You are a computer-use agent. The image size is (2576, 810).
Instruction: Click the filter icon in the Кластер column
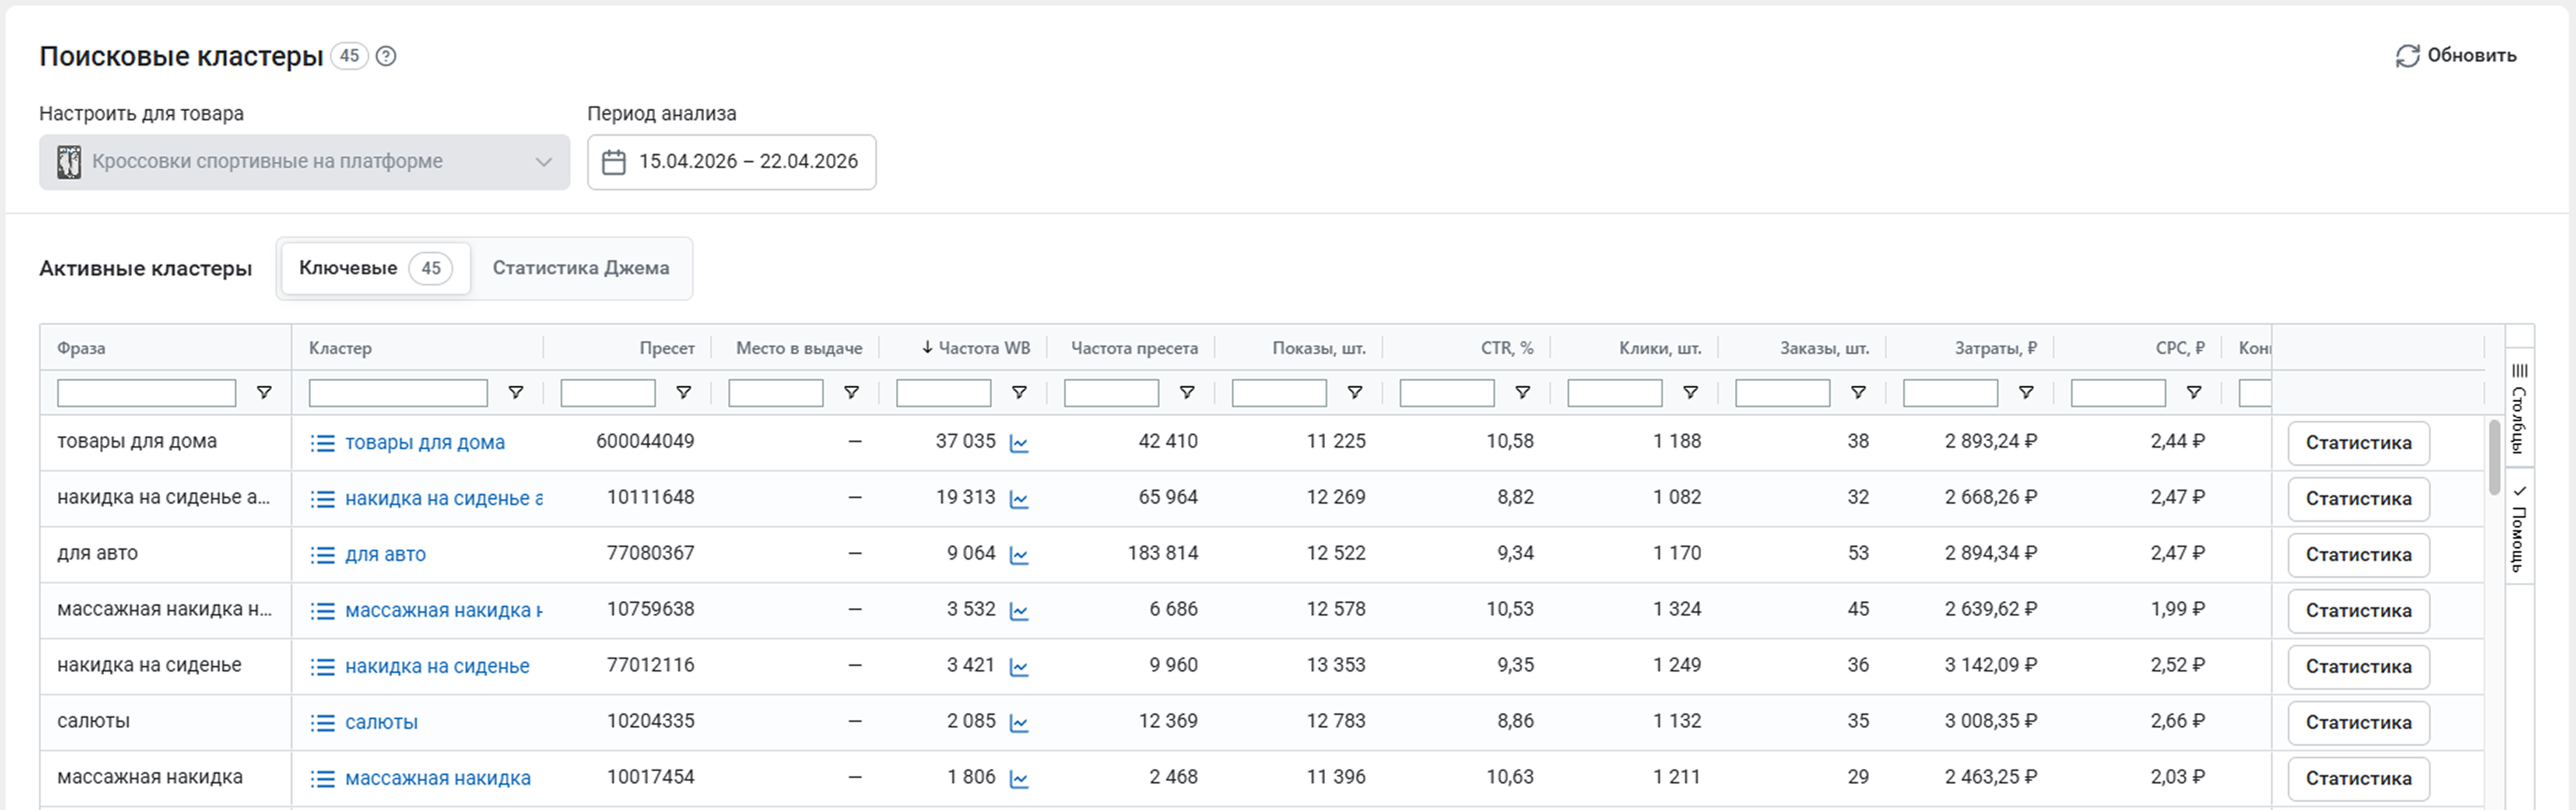tap(516, 393)
